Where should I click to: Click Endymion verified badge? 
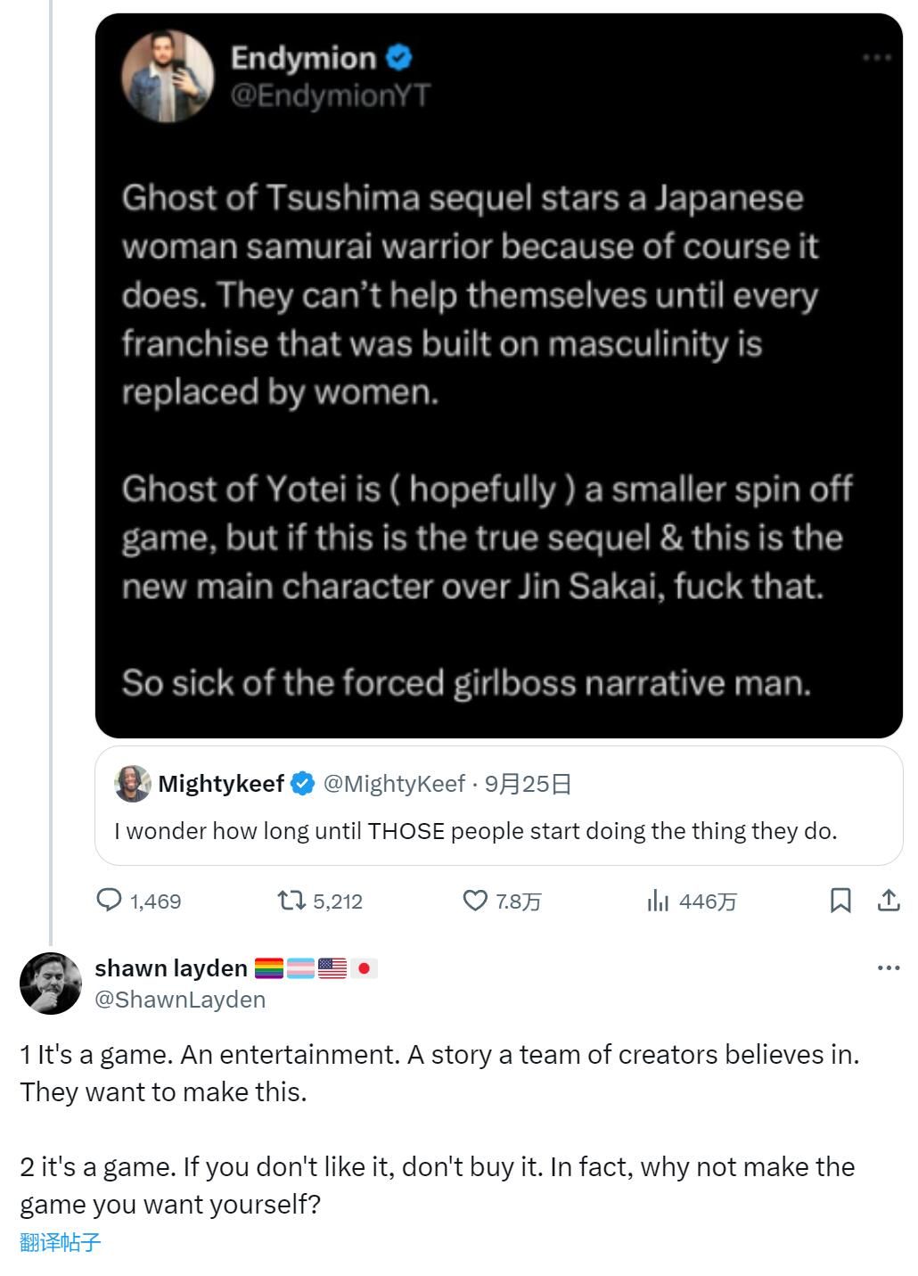tap(398, 59)
